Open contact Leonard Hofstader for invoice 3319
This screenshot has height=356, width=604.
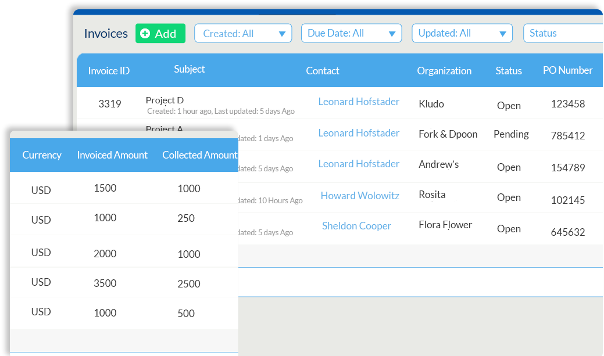pos(359,101)
